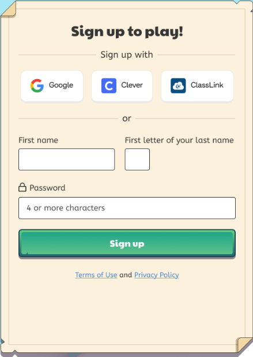The height and width of the screenshot is (357, 253).
Task: Choose the Clever sign-up option
Action: [x=122, y=86]
